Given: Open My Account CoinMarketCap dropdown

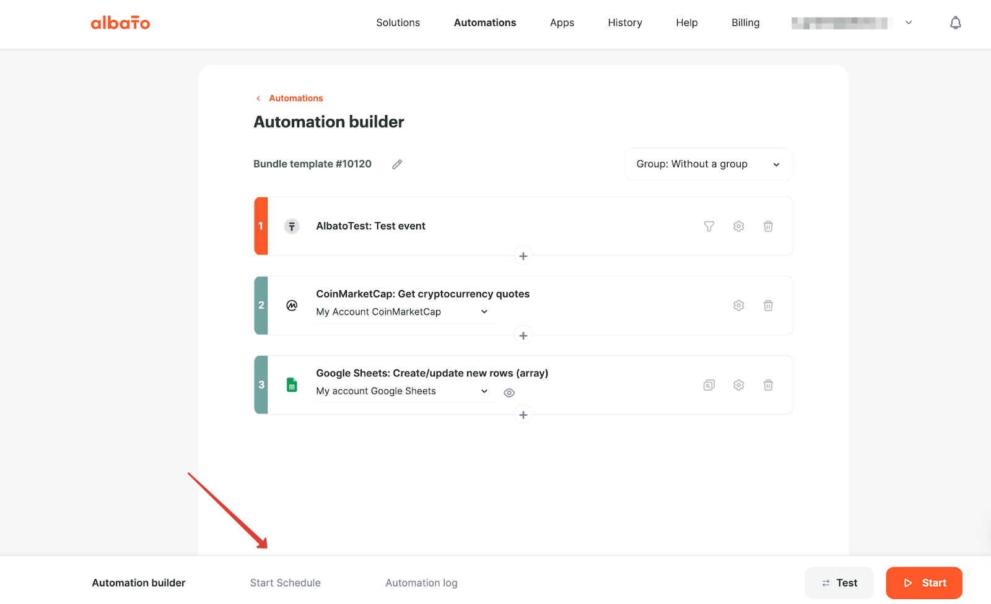Looking at the screenshot, I should (405, 312).
